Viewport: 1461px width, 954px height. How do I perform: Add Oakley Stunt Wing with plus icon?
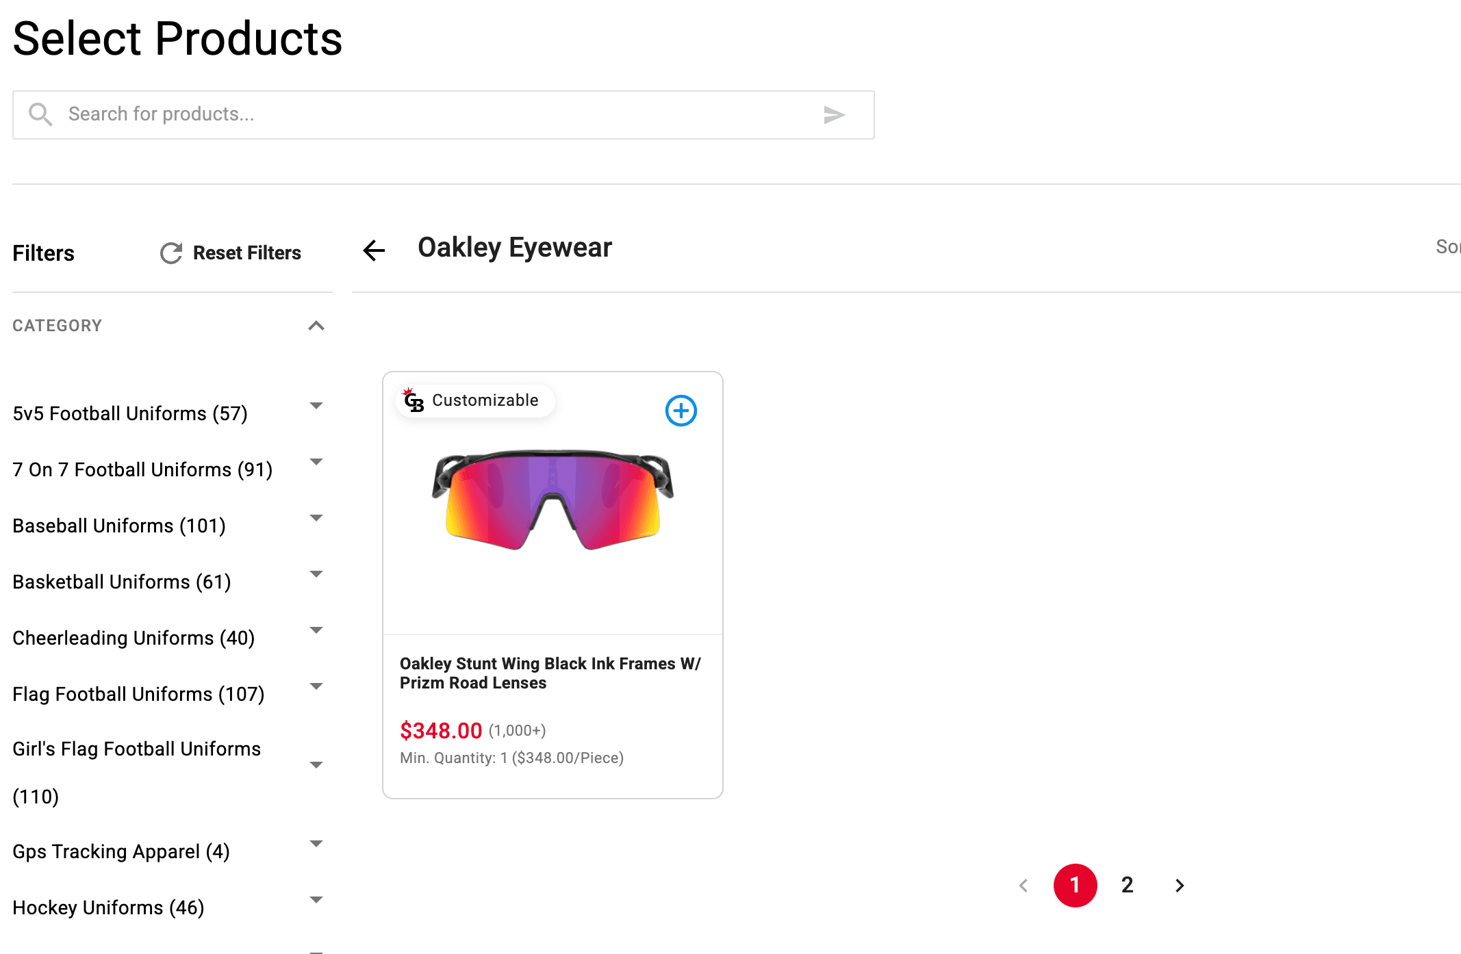[x=681, y=411]
